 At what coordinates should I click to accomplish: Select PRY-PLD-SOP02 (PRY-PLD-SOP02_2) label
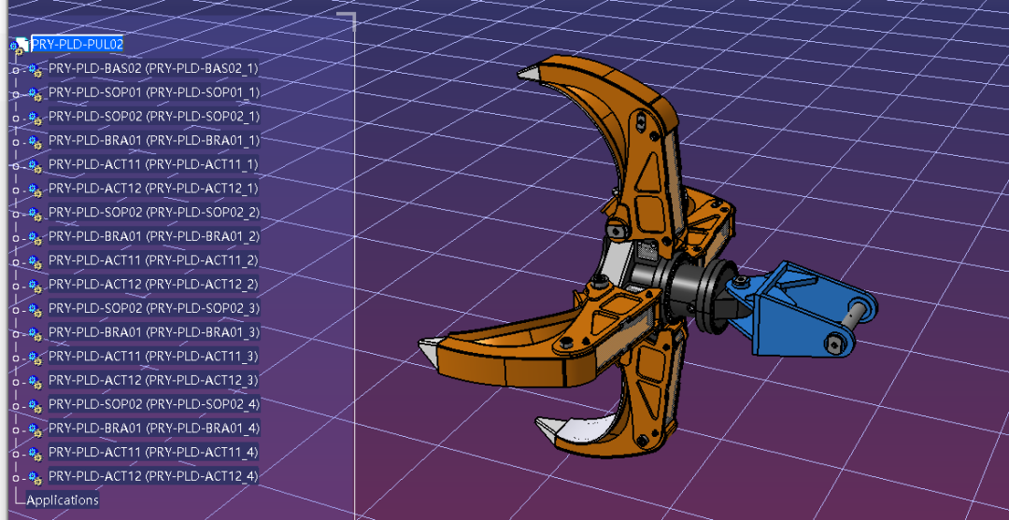154,212
